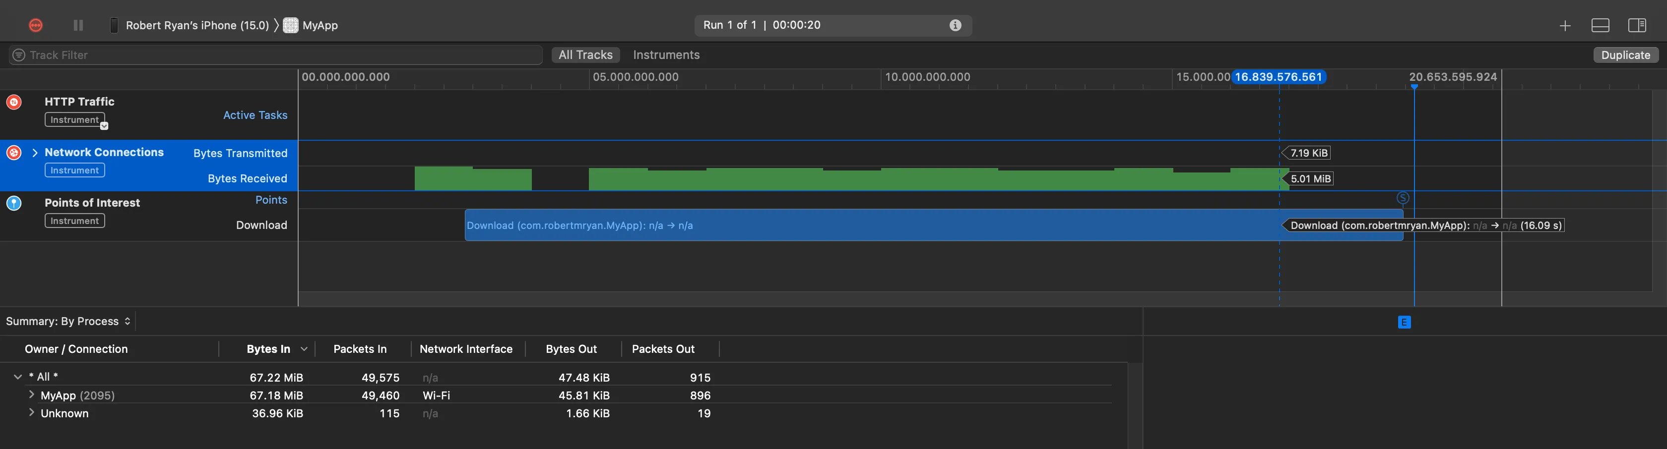
Task: Open Bytes In sort chevron
Action: pos(304,349)
